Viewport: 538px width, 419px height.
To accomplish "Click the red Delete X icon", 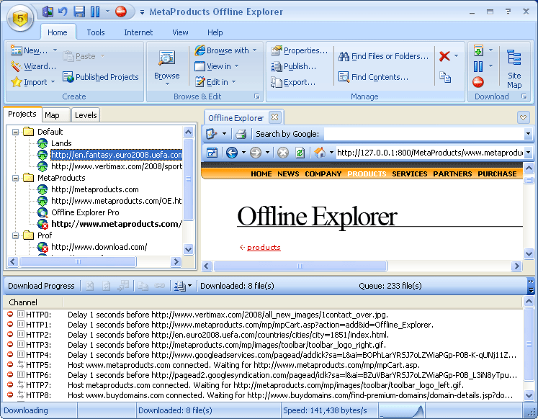I will click(x=445, y=56).
